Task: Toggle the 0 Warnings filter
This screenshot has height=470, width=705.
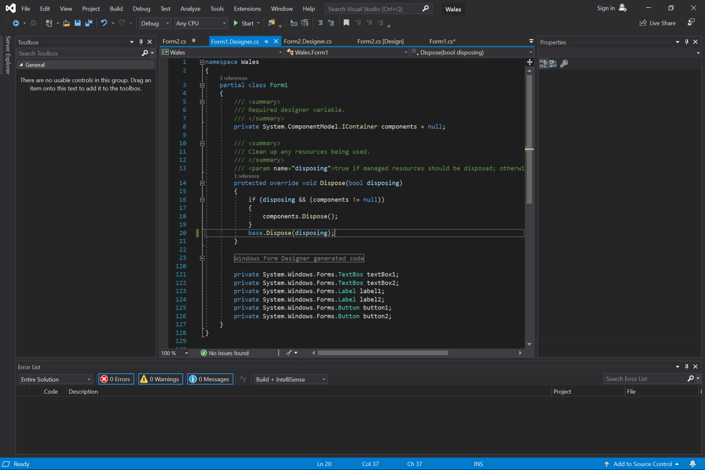Action: point(160,379)
